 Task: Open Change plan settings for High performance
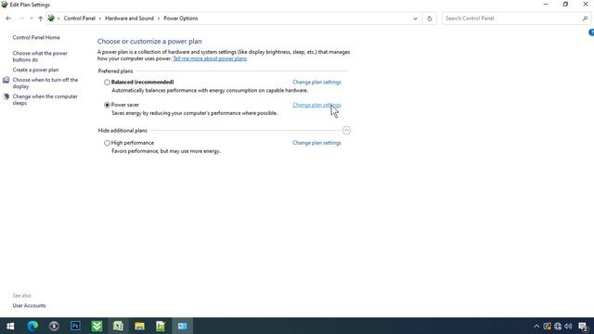pyautogui.click(x=316, y=143)
